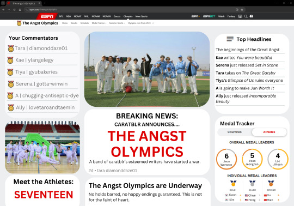Open headline 'Serena just released Set in Stone'
This screenshot has height=206, width=294.
pyautogui.click(x=247, y=65)
